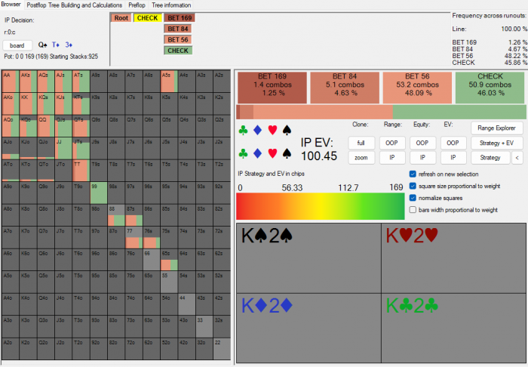This screenshot has width=528, height=367.
Task: Collapse panel with the '<' button
Action: click(x=516, y=157)
